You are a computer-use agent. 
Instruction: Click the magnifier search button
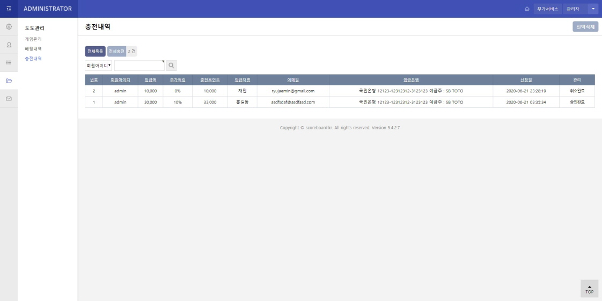click(171, 65)
